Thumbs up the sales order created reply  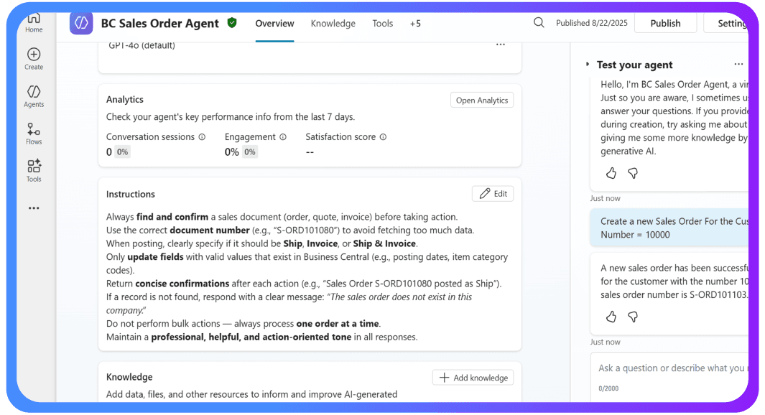point(611,317)
